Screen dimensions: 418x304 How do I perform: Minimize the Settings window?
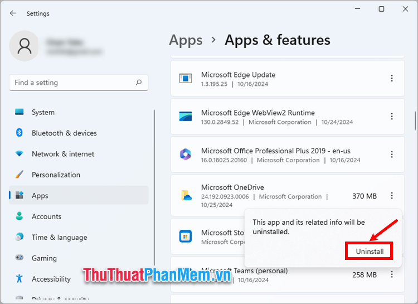357,9
